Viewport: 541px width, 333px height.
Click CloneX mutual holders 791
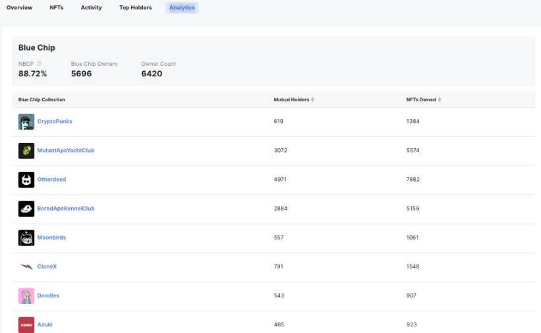[279, 266]
